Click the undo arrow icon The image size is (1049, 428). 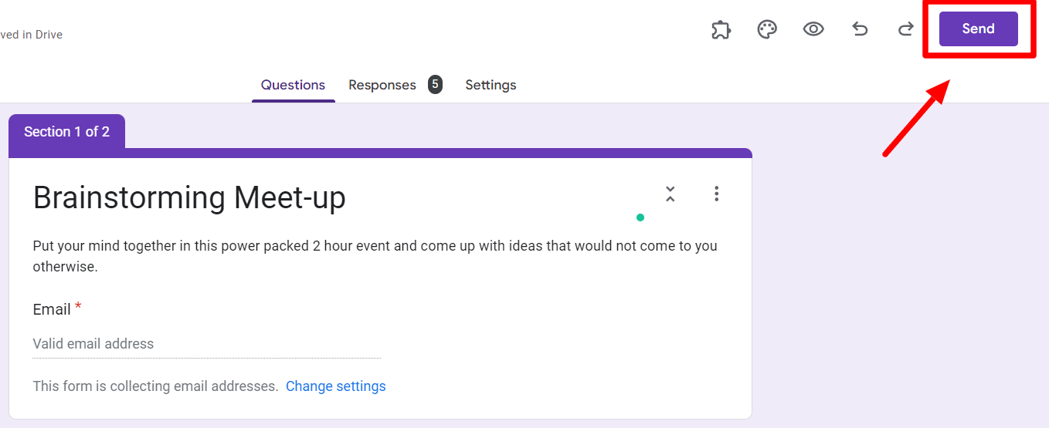click(860, 29)
